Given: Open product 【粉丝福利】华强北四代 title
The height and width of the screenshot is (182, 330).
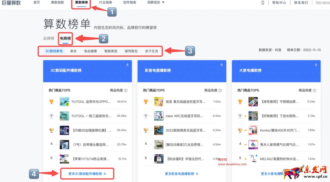Looking at the screenshot, I should coord(185,159).
